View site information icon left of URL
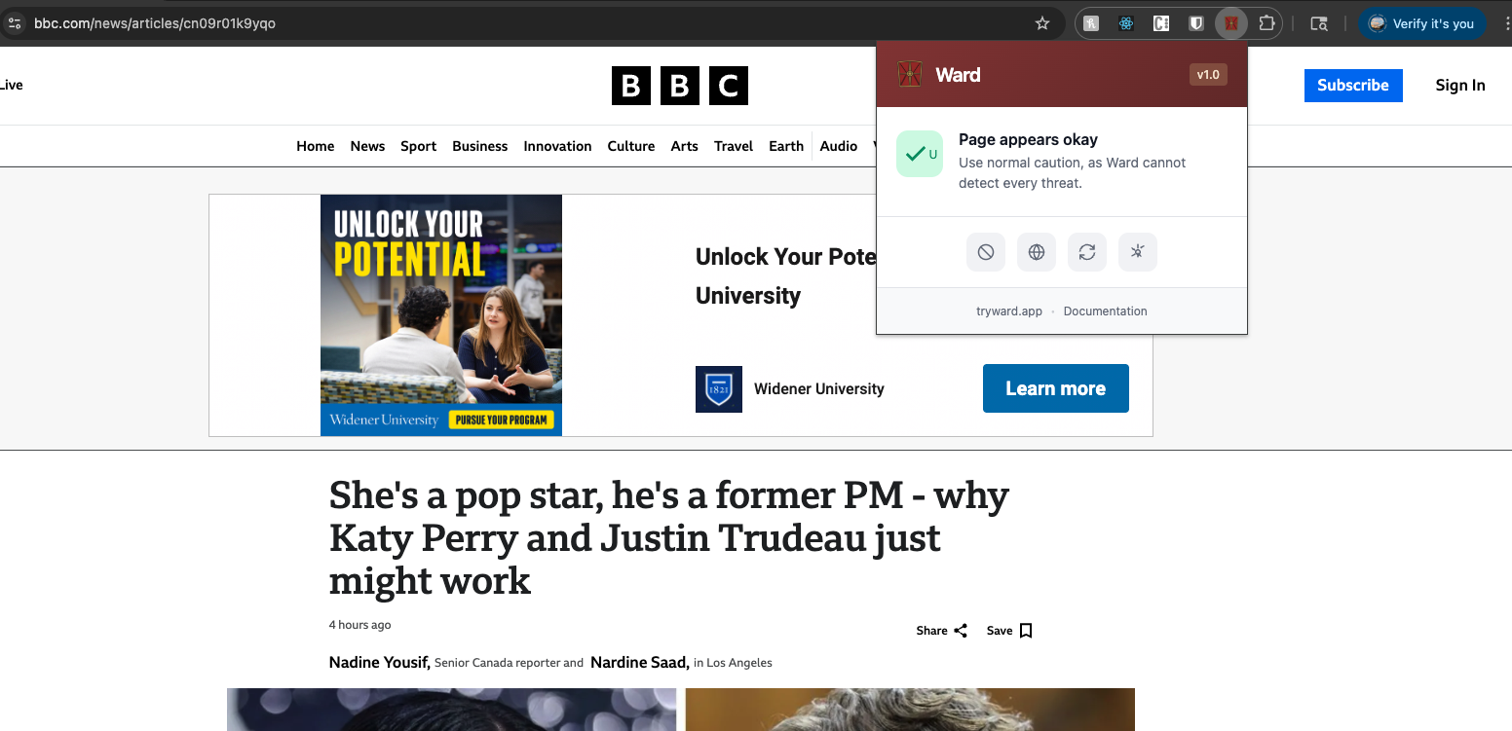This screenshot has height=731, width=1512. tap(15, 23)
